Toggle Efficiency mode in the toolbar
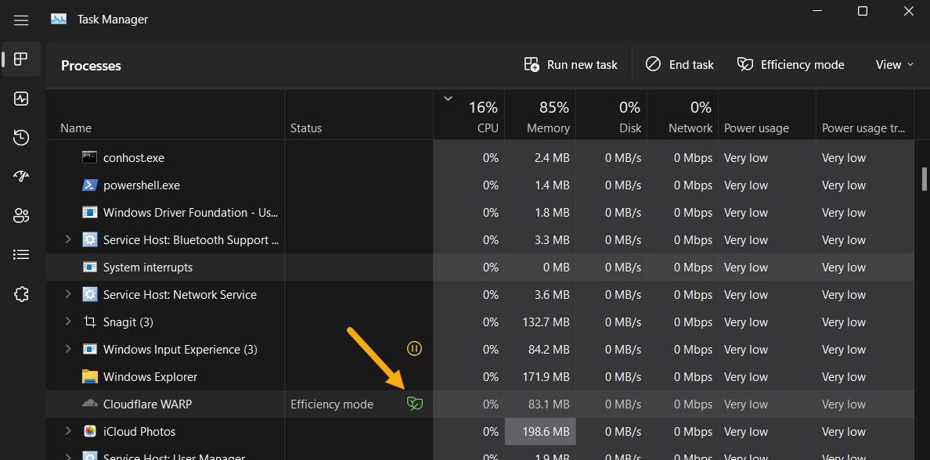930x460 pixels. (791, 65)
